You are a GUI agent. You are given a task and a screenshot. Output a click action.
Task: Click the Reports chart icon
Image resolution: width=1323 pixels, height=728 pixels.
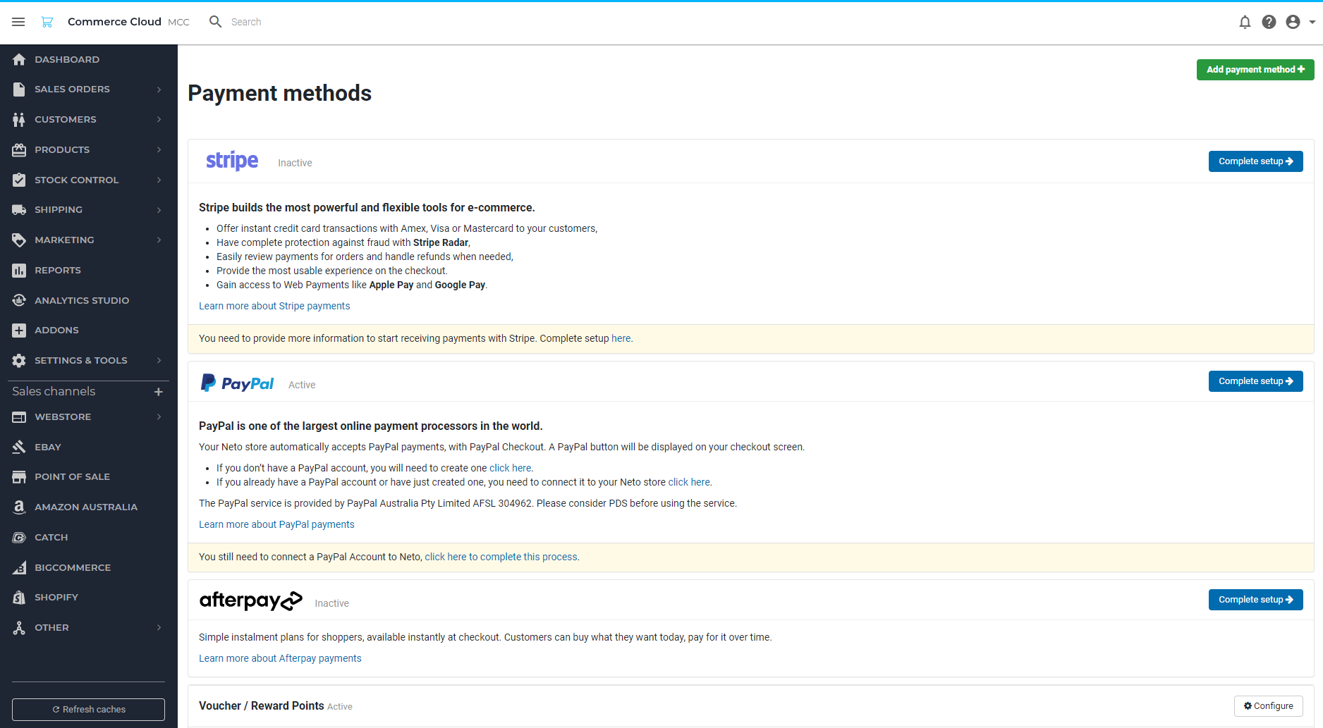click(x=19, y=271)
